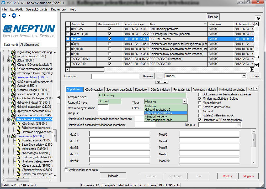266x189 pixels.
Task: Click the fields panel vertical scrollbar thumb
Action: click(254, 140)
